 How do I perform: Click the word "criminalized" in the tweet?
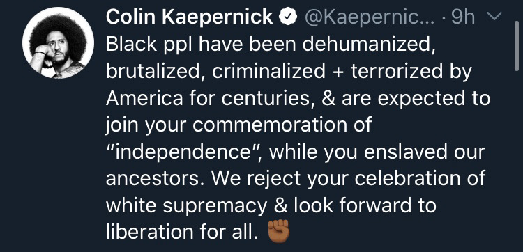[269, 71]
